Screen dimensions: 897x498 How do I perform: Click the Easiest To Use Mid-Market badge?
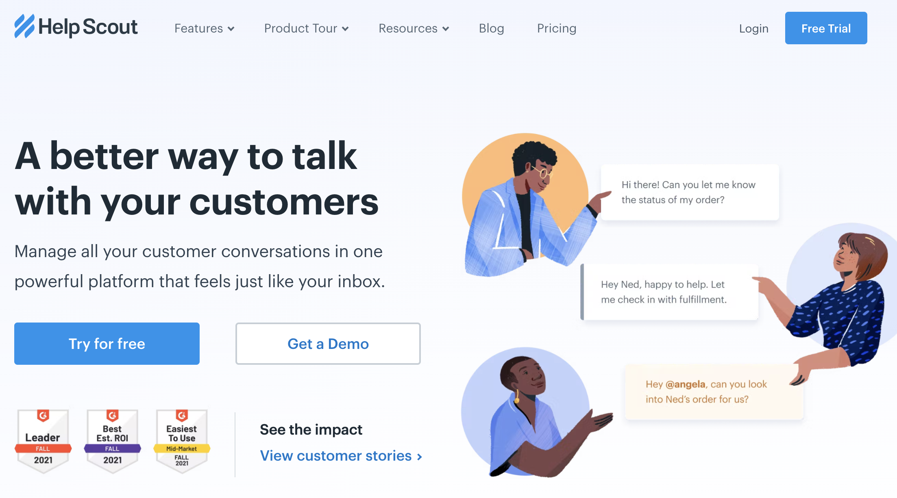pyautogui.click(x=182, y=441)
